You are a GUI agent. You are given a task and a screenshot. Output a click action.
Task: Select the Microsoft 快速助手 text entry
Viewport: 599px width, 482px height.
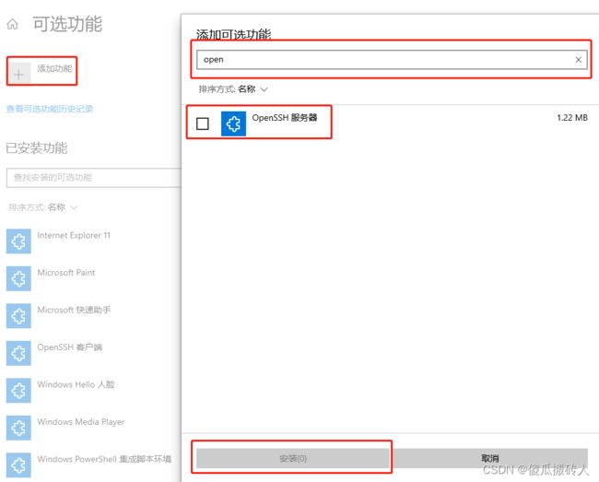(x=74, y=310)
